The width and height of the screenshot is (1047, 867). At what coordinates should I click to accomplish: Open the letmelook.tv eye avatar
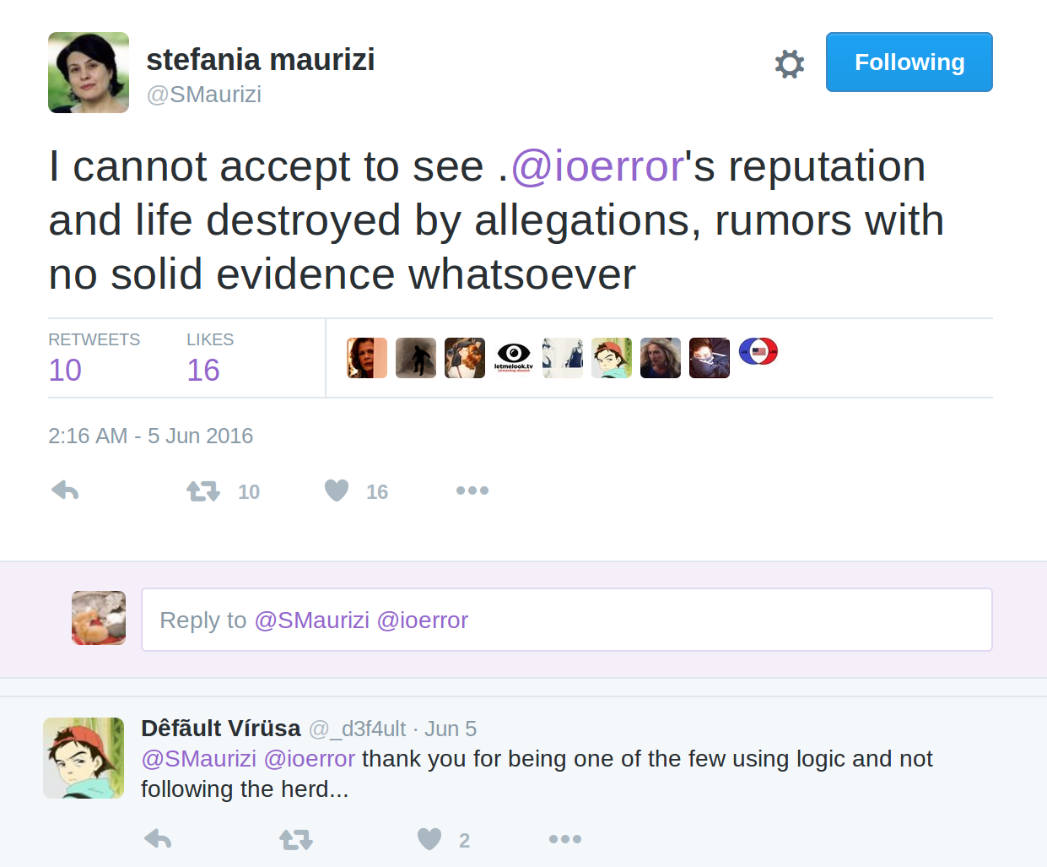click(514, 358)
